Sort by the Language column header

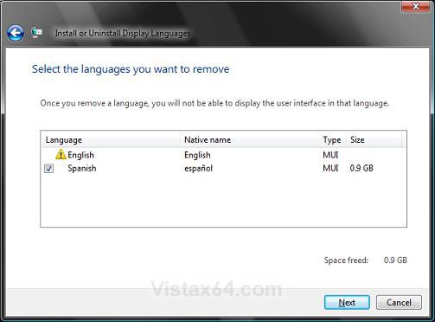coord(111,139)
